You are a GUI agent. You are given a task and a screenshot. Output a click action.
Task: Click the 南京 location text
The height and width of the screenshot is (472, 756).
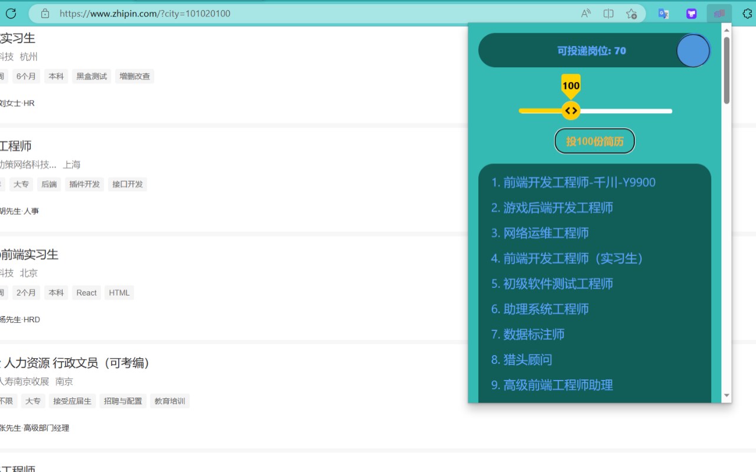tap(64, 381)
